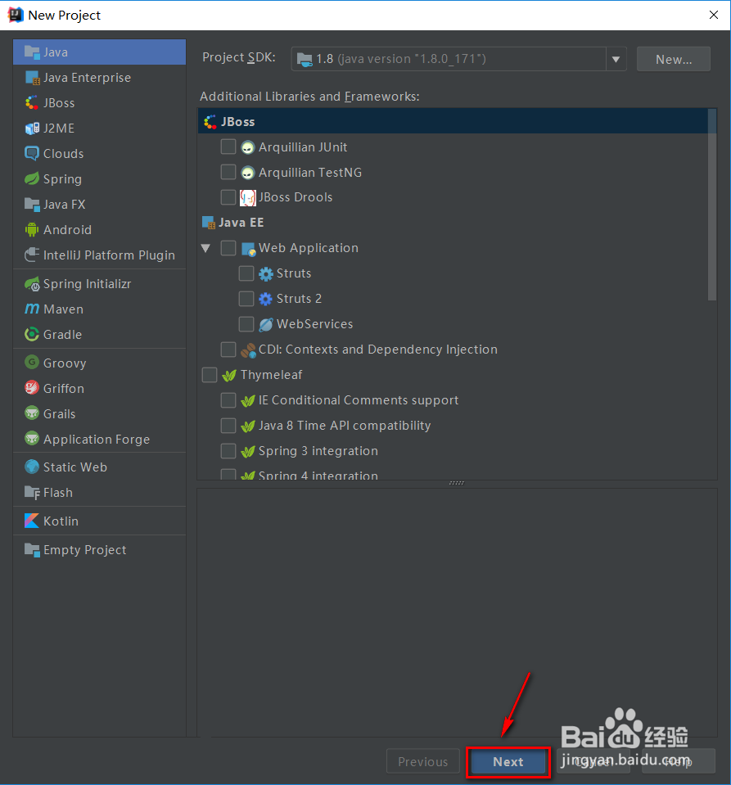Choose the Java FX icon

pos(32,205)
